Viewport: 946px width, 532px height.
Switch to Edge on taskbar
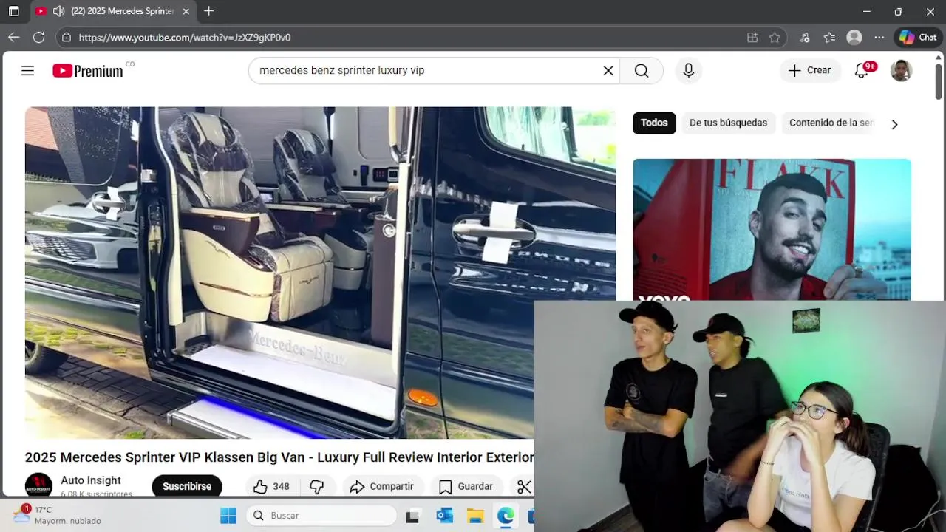506,516
